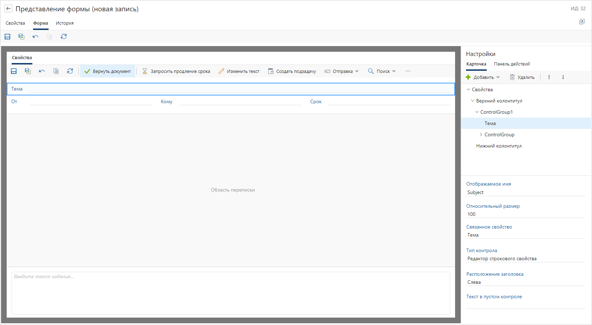Click the copy icon in form preview toolbar
Viewport: 592px width, 325px height.
point(56,71)
